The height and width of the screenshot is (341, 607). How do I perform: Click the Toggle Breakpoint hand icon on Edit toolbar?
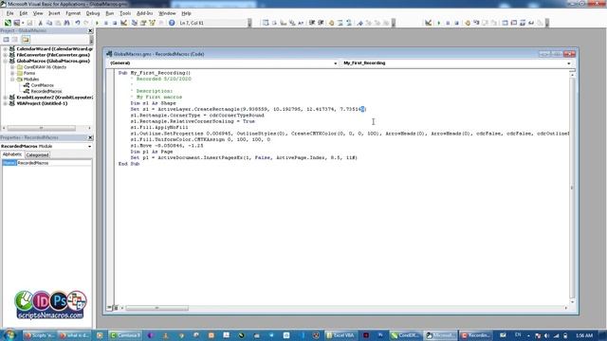[331, 23]
